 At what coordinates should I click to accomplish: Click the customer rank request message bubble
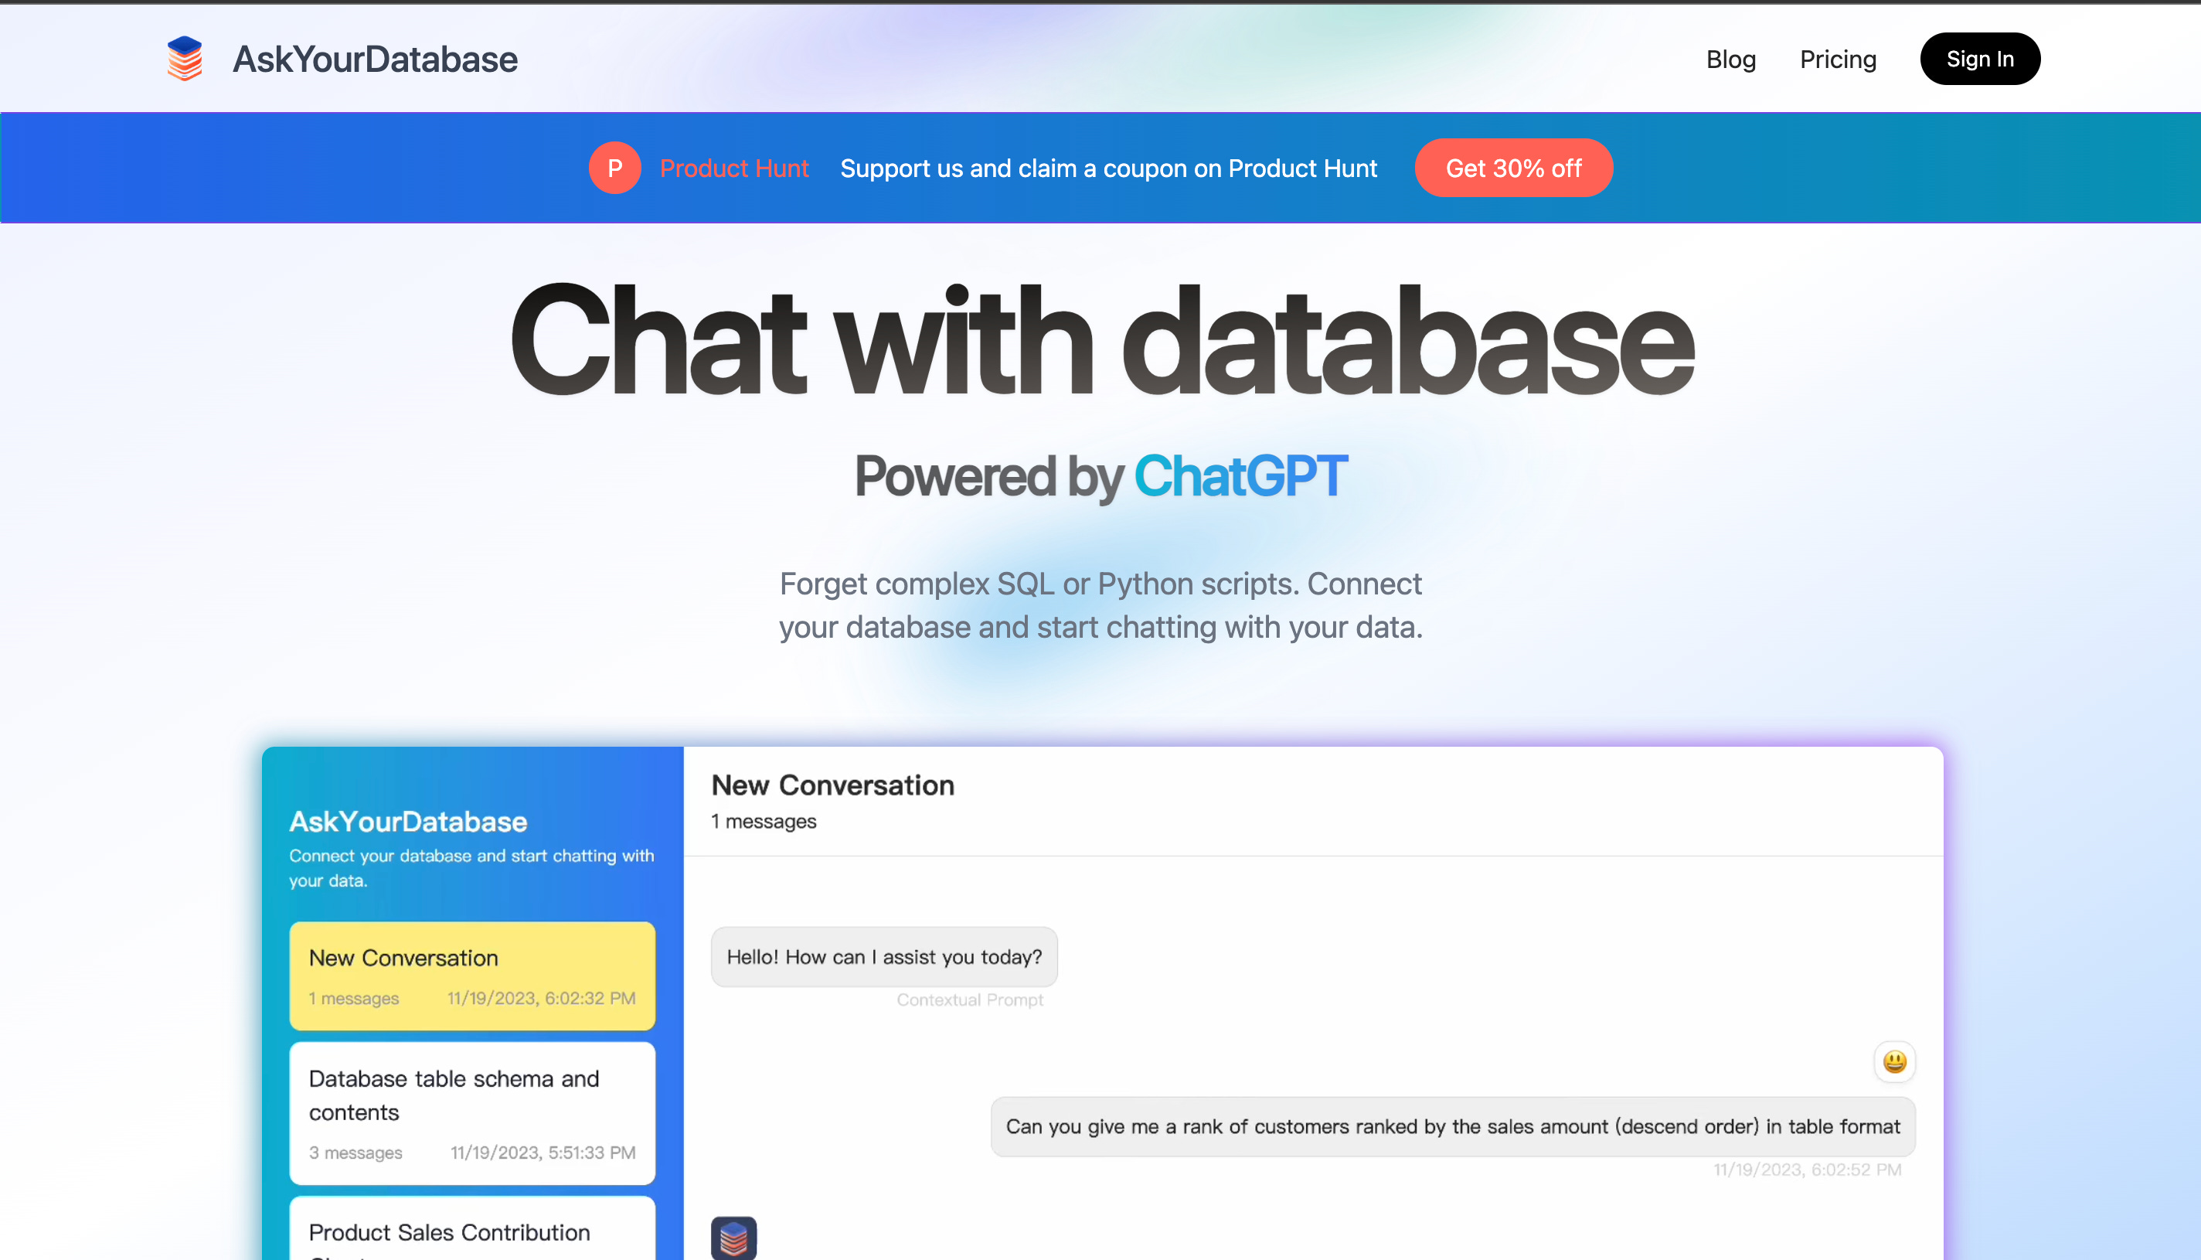click(1452, 1125)
